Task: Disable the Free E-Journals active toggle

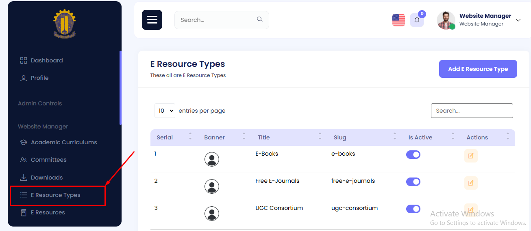Action: [x=413, y=182]
